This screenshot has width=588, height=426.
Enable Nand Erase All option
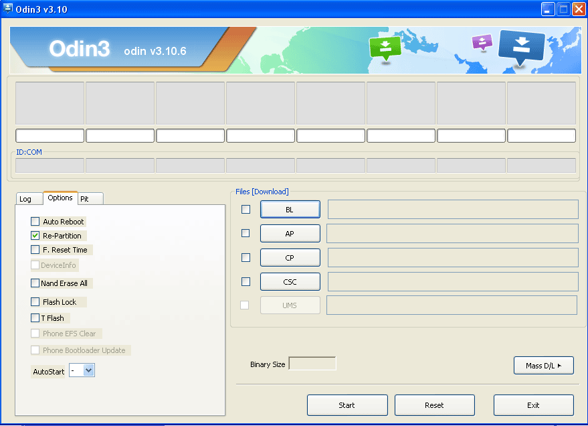[x=35, y=283]
